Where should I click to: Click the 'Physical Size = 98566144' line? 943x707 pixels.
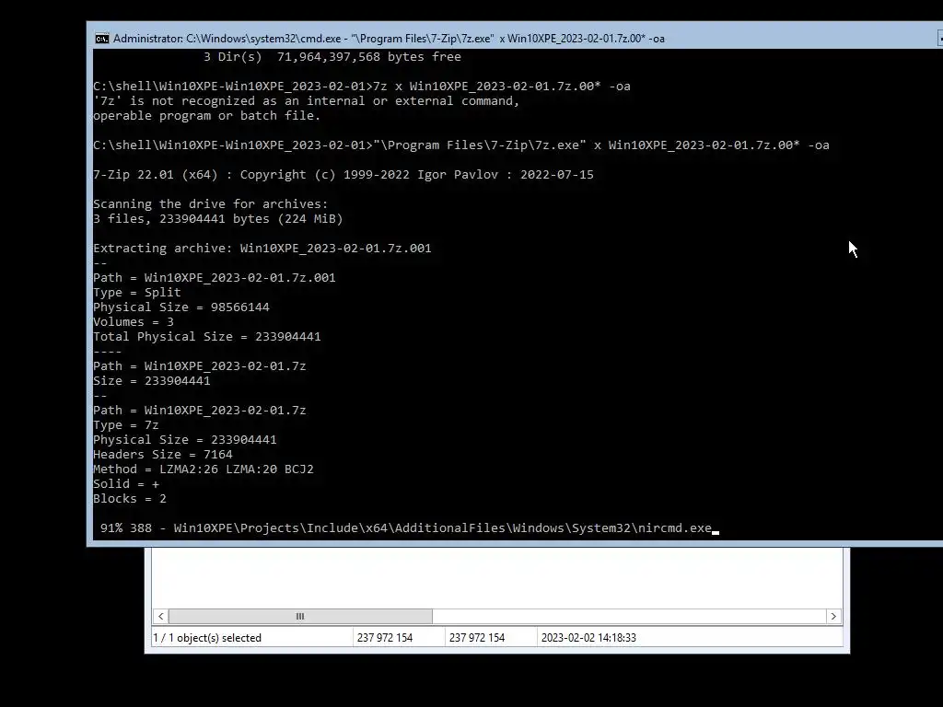pos(181,307)
